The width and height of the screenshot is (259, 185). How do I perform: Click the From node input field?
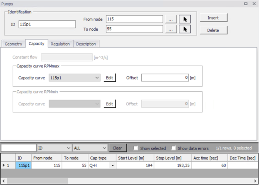pos(134,19)
